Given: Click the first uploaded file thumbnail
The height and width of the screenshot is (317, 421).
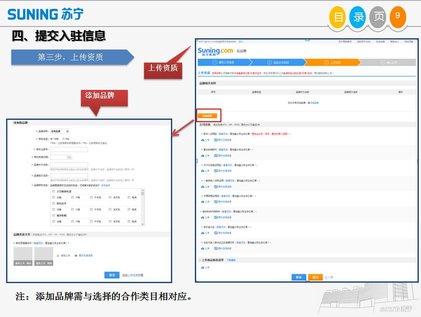Looking at the screenshot, I should [x=23, y=256].
